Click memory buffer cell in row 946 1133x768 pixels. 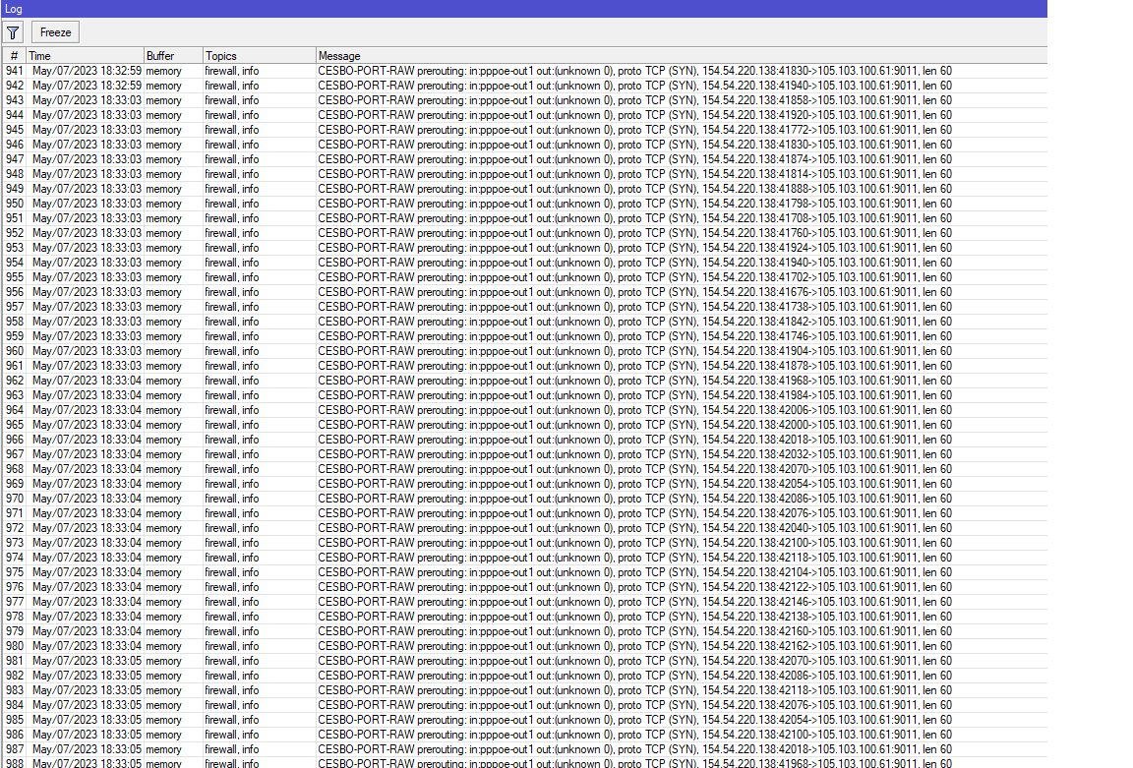[x=163, y=145]
